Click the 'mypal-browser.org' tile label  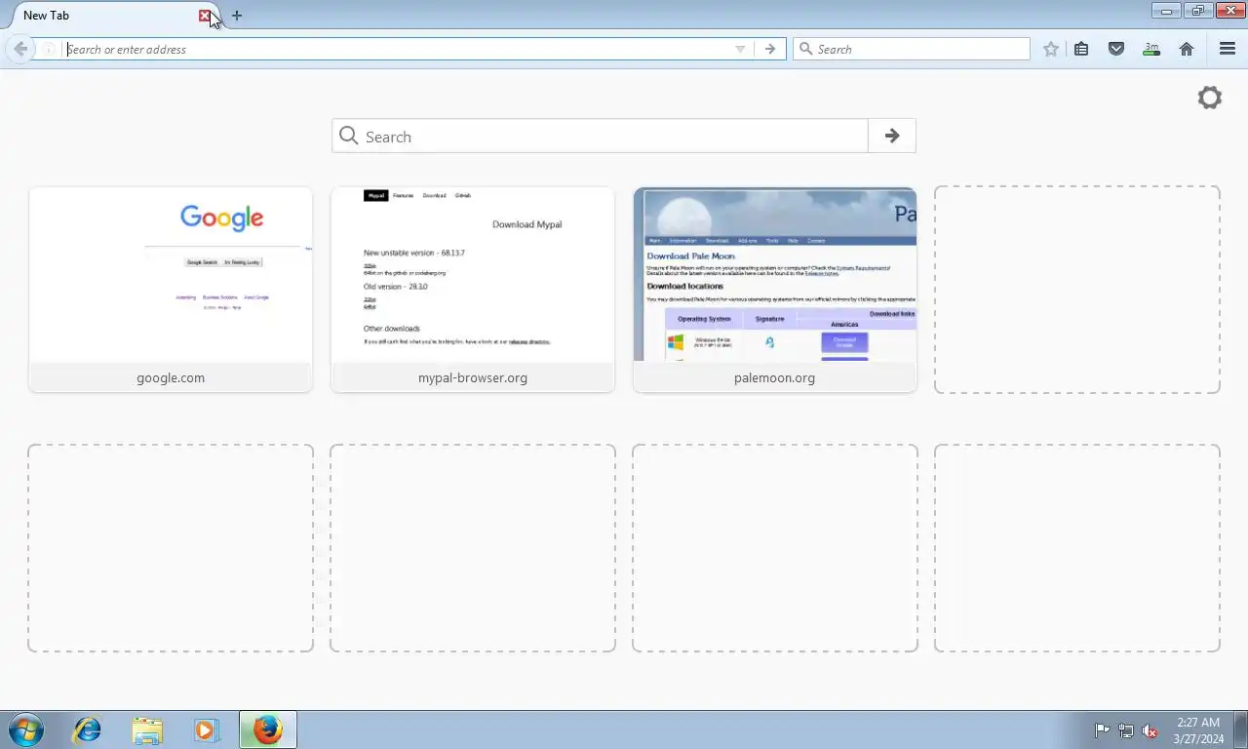tap(473, 377)
